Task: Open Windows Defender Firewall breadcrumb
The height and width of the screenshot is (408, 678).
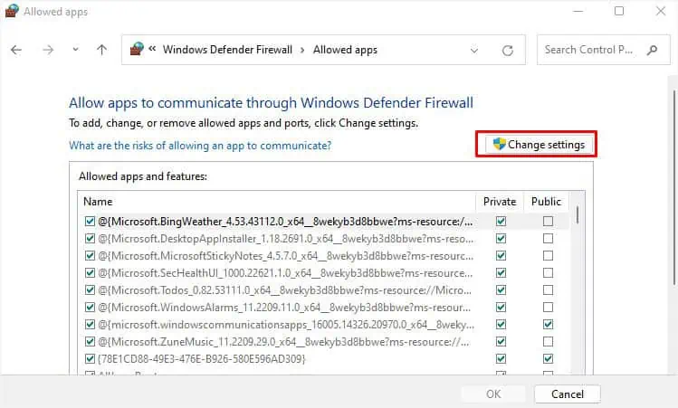Action: coord(229,50)
